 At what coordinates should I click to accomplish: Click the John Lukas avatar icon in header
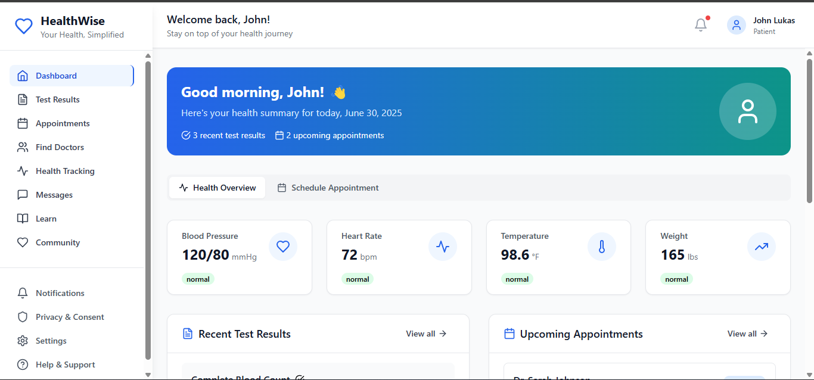737,25
